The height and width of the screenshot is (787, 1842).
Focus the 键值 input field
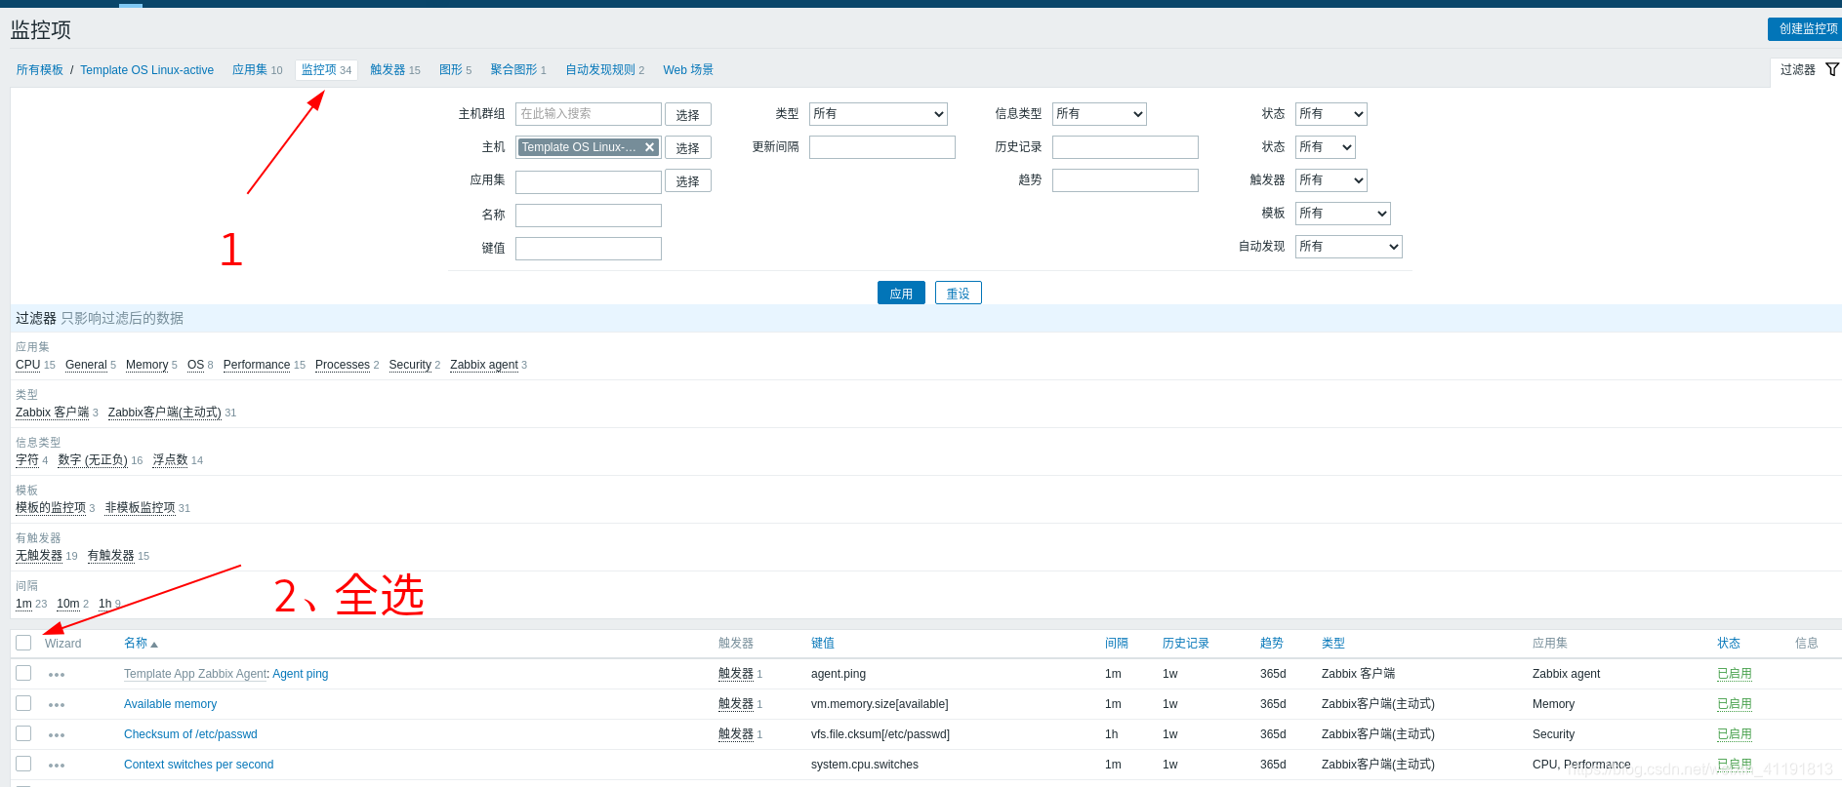pyautogui.click(x=589, y=249)
